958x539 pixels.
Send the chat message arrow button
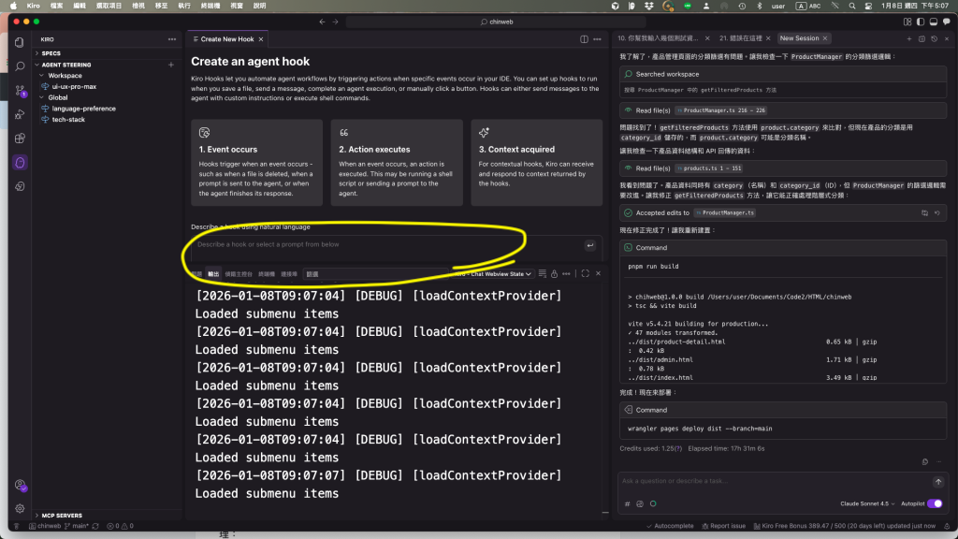coord(938,482)
